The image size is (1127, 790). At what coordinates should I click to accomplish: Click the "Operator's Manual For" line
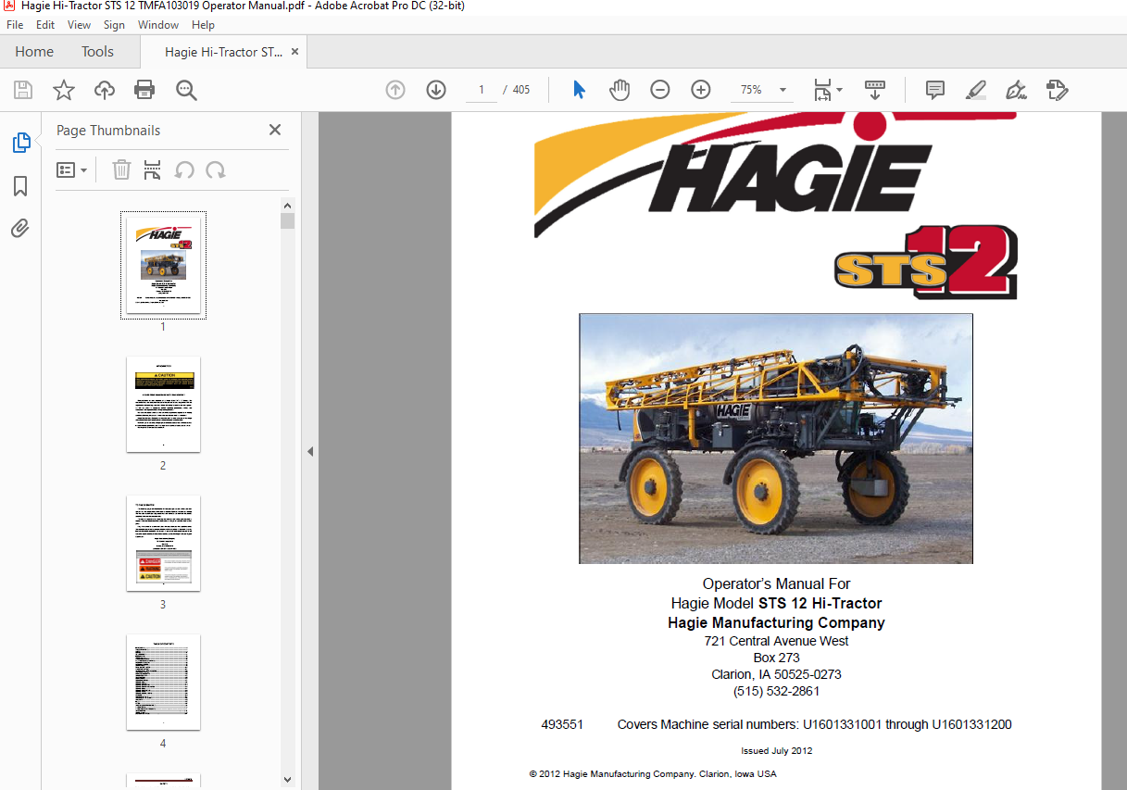coord(776,583)
